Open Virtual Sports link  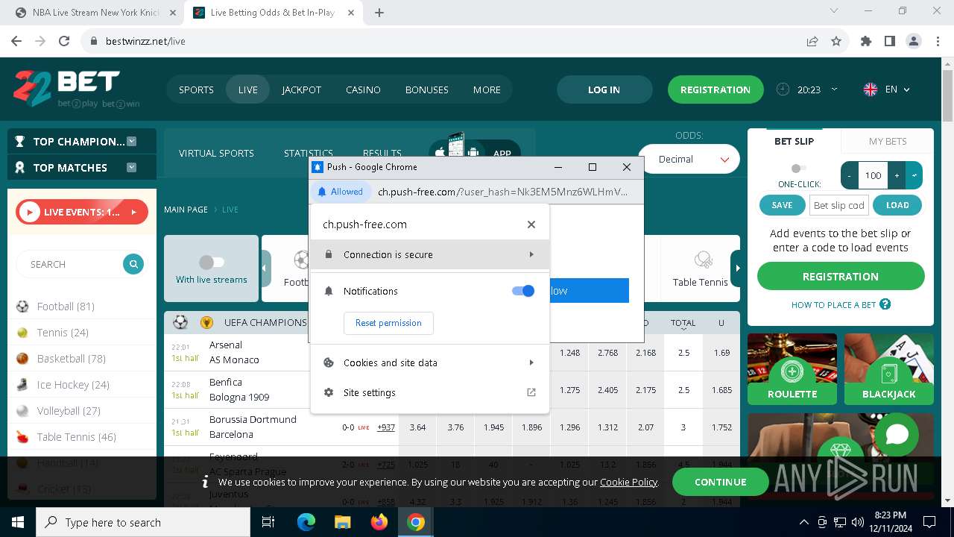[216, 153]
